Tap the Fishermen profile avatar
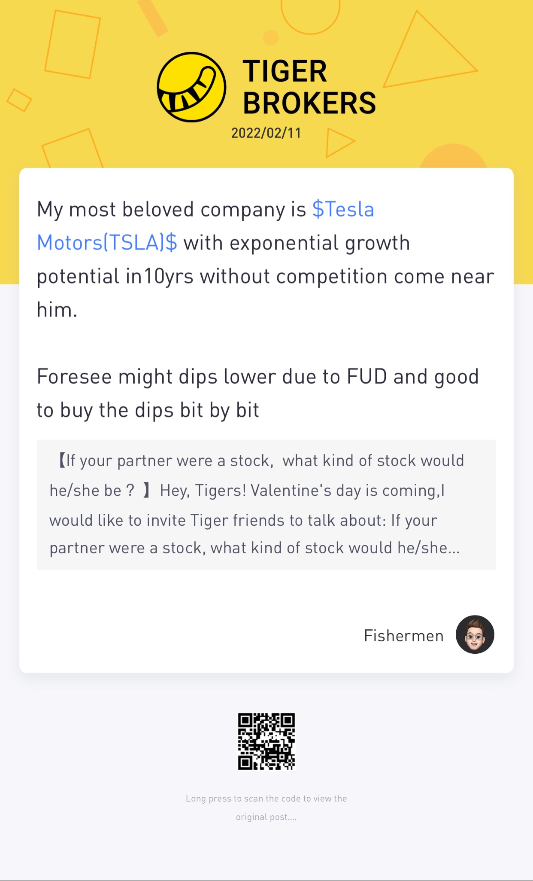The width and height of the screenshot is (533, 881). [475, 634]
